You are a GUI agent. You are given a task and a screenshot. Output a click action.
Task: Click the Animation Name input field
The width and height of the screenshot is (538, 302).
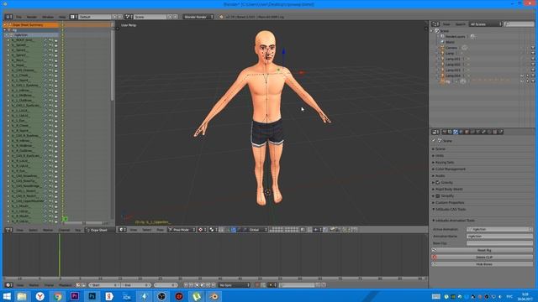tap(499, 237)
